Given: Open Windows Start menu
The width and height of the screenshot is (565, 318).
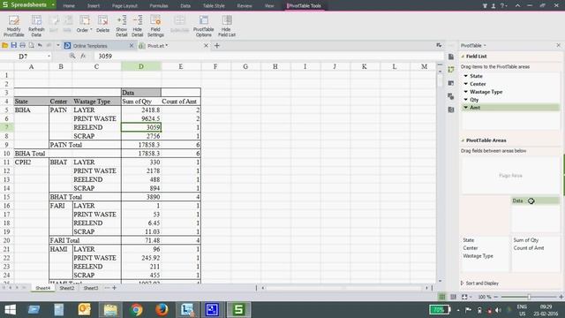Looking at the screenshot, I should [x=10, y=310].
